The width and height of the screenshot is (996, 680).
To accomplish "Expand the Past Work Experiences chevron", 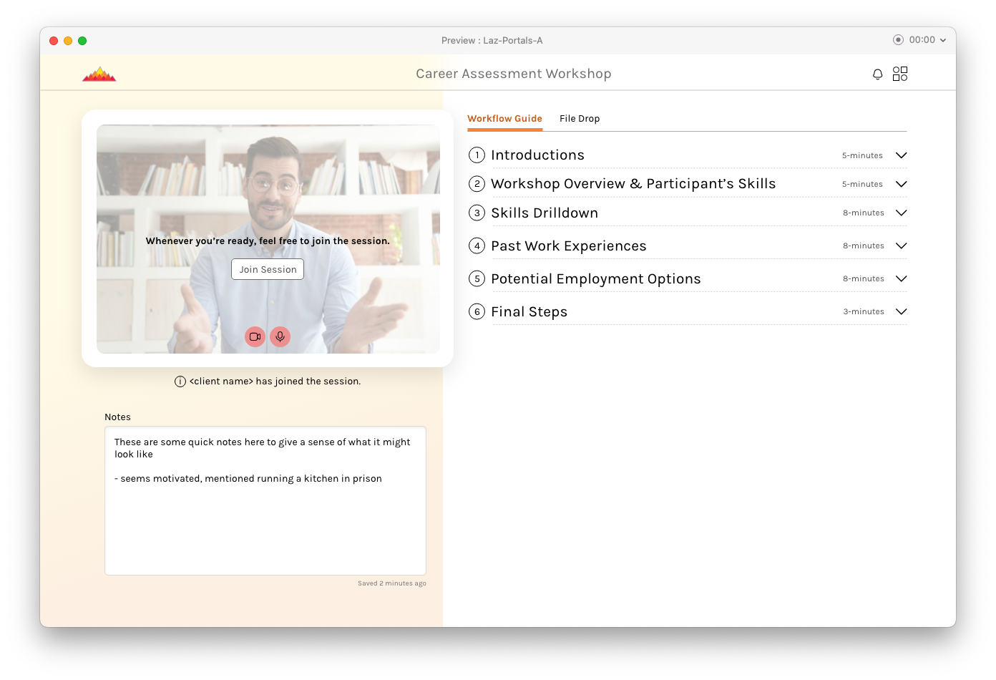I will tap(902, 246).
